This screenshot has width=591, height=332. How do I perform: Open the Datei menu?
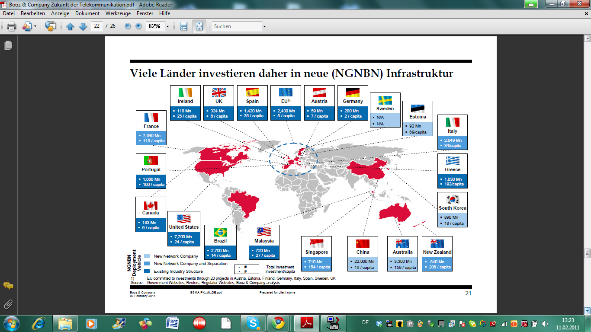tap(9, 13)
